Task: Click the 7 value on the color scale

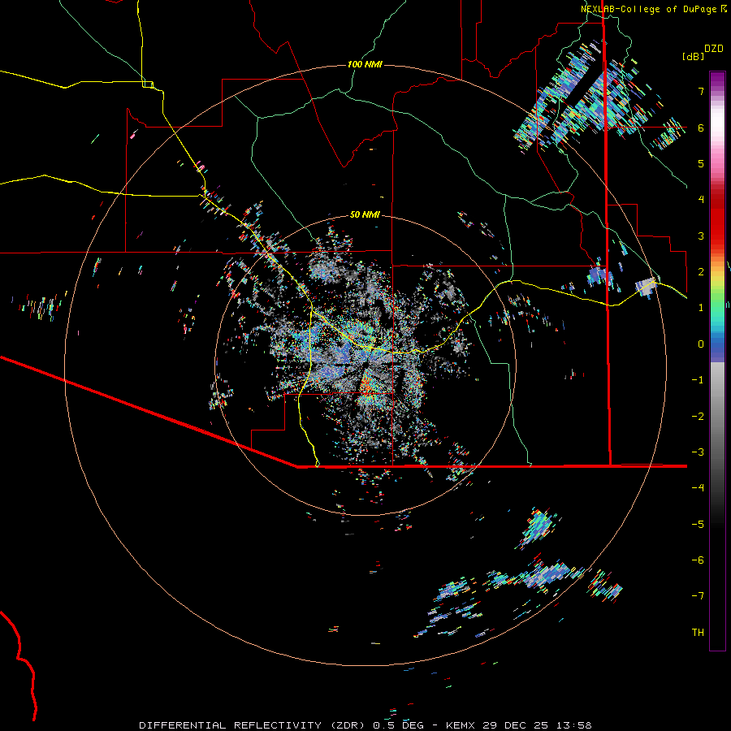Action: click(x=701, y=91)
